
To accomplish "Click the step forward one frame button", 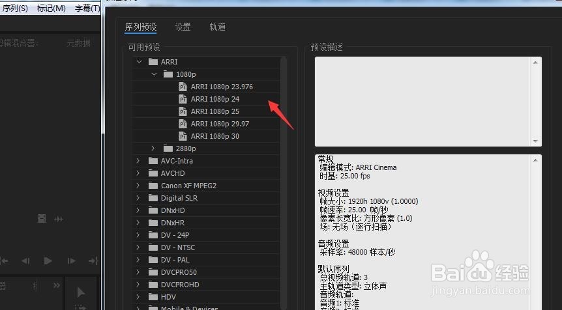I will pos(71,261).
